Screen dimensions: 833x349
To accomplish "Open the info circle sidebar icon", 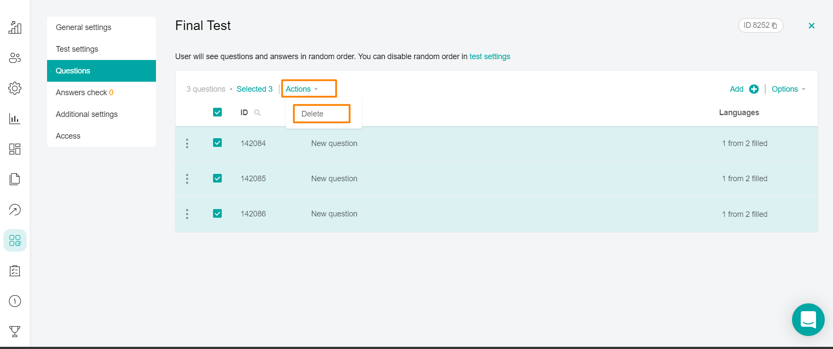I will click(x=15, y=301).
